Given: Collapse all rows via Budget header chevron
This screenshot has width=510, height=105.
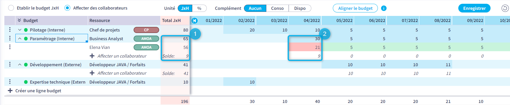Looking at the screenshot, I should (19, 20).
